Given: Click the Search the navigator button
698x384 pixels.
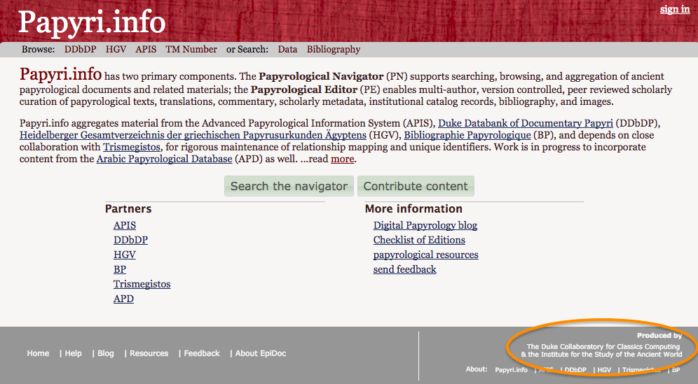Looking at the screenshot, I should [289, 186].
